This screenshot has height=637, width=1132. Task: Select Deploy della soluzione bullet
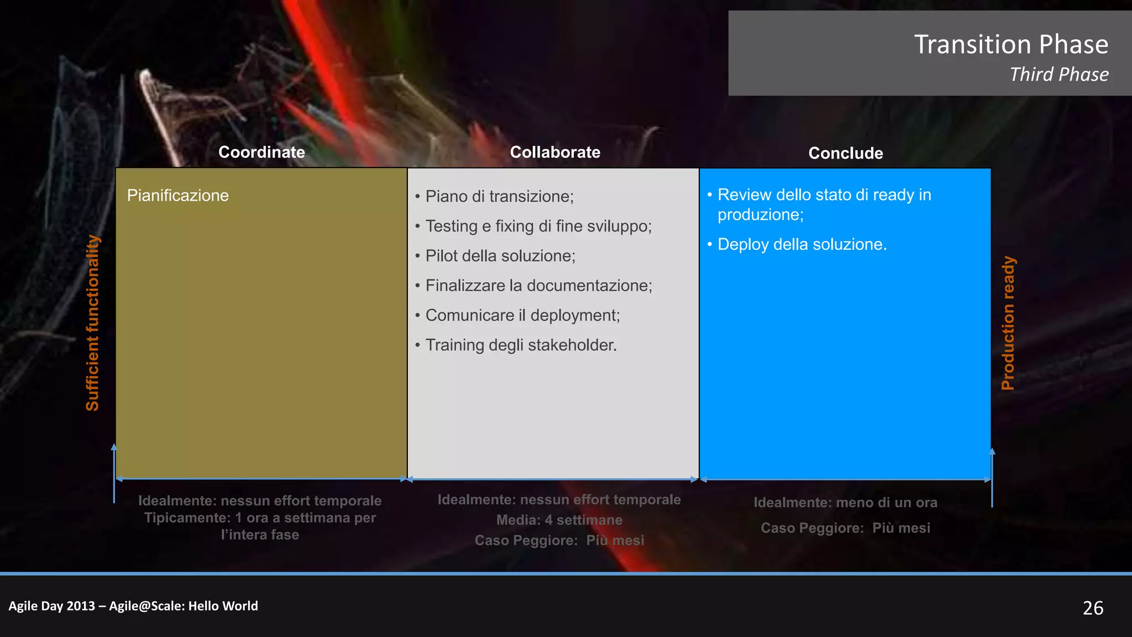801,244
